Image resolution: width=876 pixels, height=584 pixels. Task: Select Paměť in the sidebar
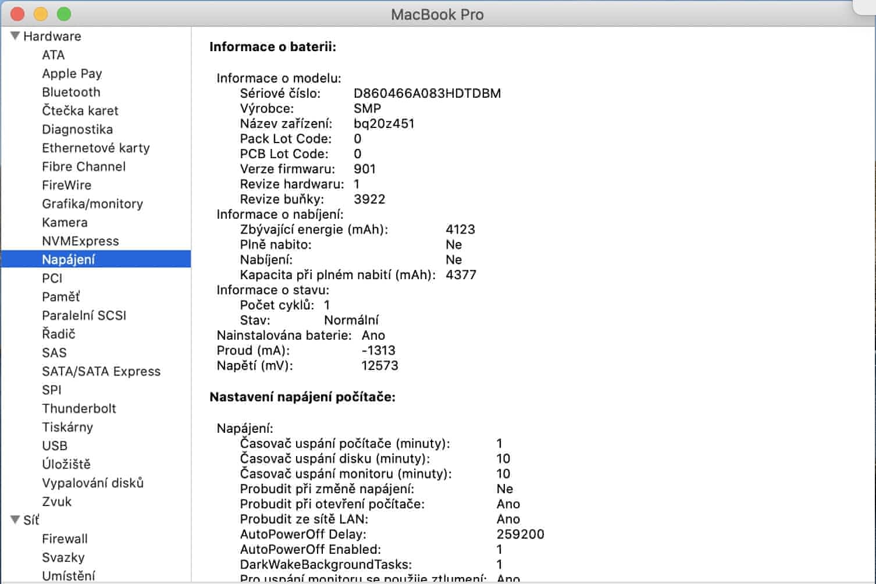61,297
